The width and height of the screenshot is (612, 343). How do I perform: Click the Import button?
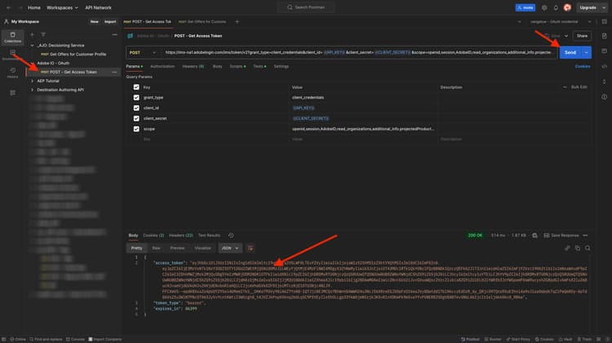110,22
